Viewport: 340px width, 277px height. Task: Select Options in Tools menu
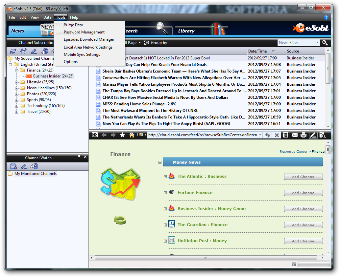point(71,62)
